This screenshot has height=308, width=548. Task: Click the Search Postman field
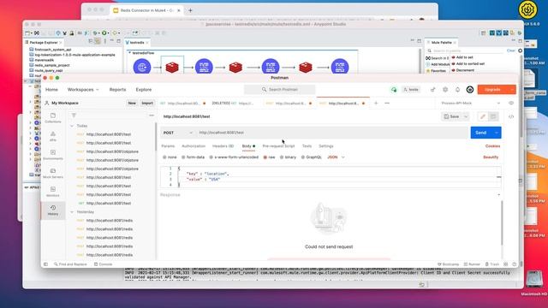tap(280, 90)
